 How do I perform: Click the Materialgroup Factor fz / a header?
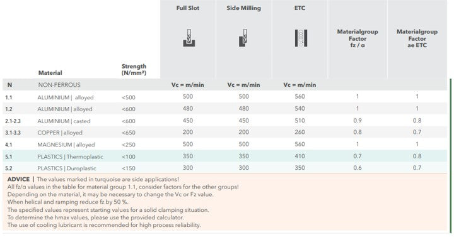pos(358,38)
